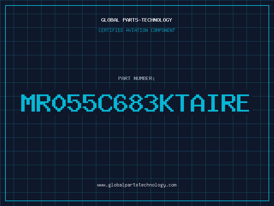Viewport: 274px width, 206px height.
Task: Click the GLOBAL PARTS-TECHNOLOGY heading
Action: point(137,20)
